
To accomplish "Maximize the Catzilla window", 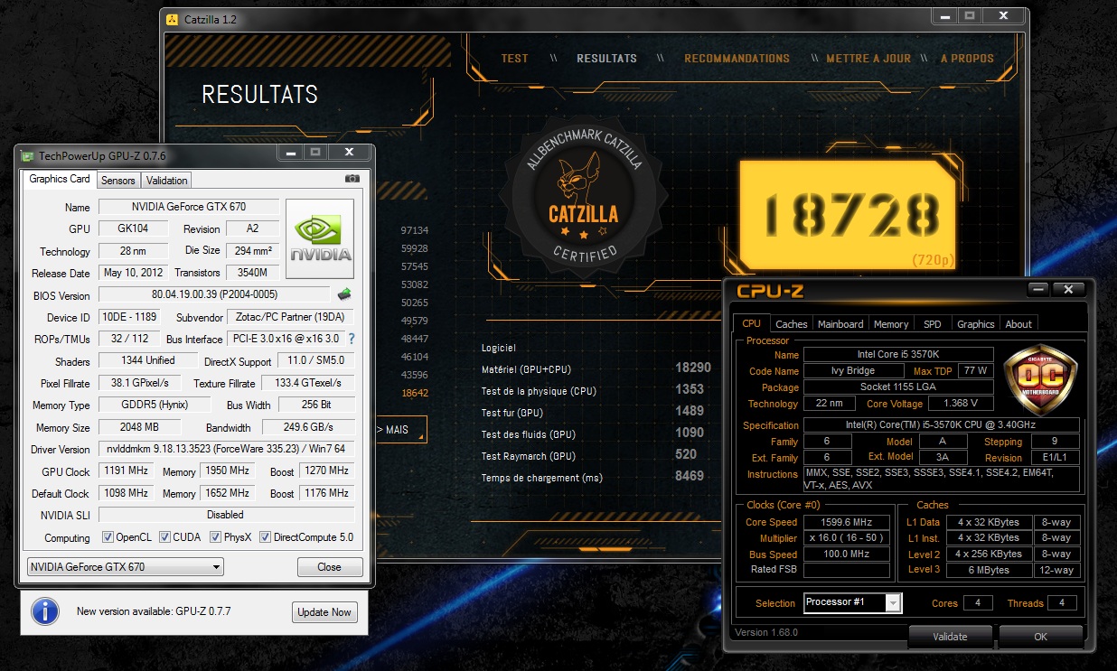I will [x=969, y=16].
